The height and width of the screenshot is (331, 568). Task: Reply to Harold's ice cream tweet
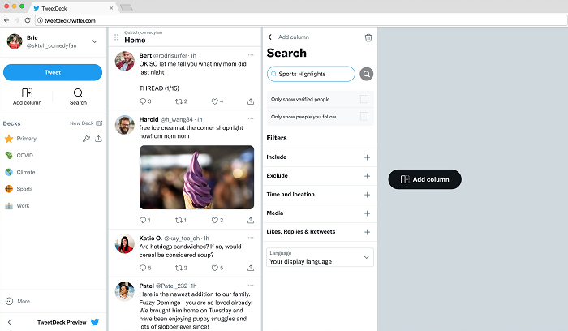tap(143, 220)
